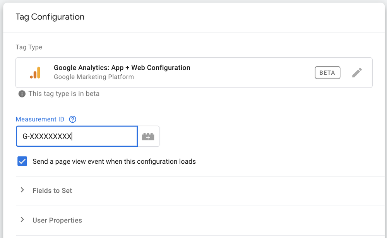
Task: Click the BETA badge on tag type
Action: point(327,73)
